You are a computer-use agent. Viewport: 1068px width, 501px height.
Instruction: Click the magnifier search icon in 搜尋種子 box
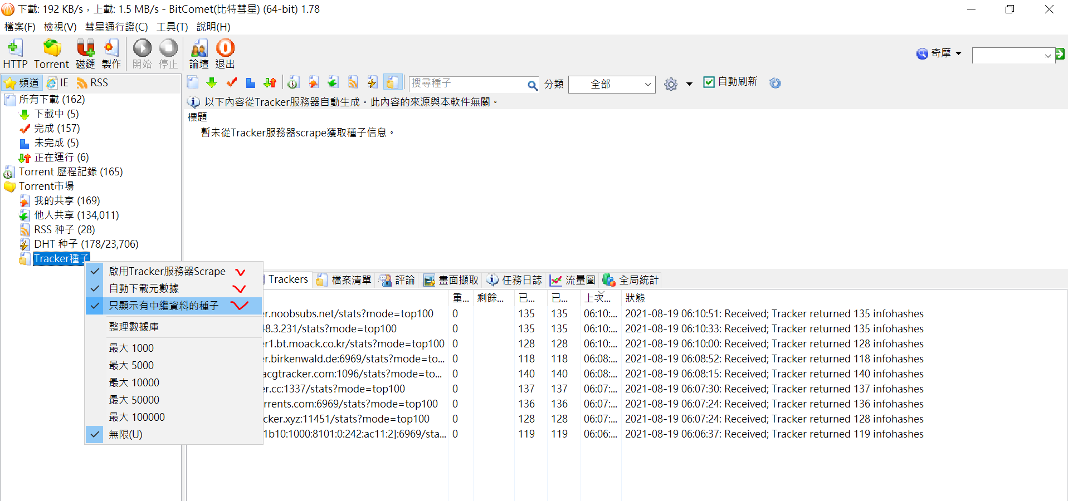[533, 85]
